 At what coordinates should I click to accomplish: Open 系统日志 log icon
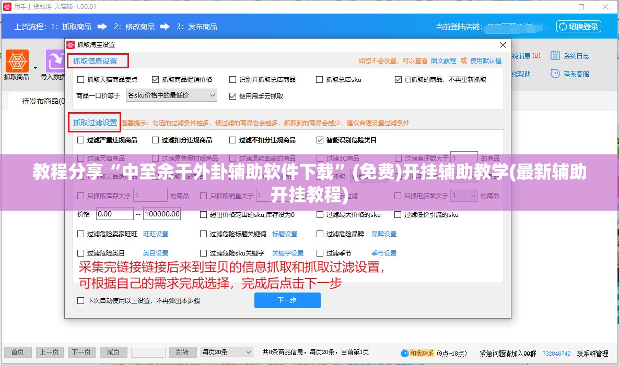tap(555, 56)
